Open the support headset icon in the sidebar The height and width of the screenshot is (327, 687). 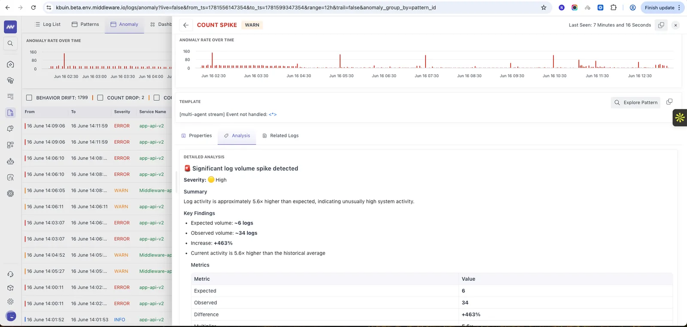coord(10,274)
